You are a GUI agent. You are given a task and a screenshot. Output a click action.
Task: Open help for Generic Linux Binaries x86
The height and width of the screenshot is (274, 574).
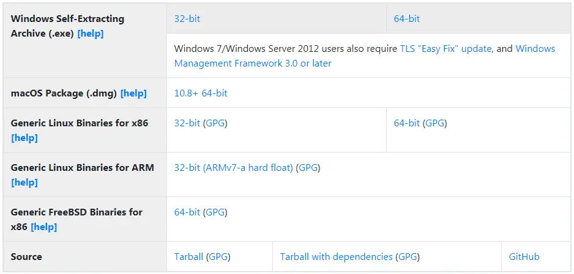[x=24, y=139]
